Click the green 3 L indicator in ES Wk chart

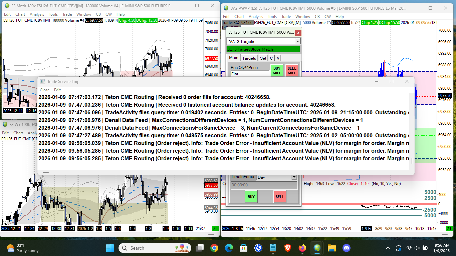[215, 228]
